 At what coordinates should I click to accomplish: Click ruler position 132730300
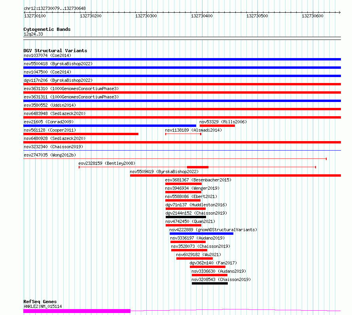pyautogui.click(x=146, y=16)
